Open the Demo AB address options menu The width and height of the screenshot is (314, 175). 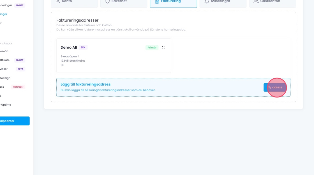[163, 48]
